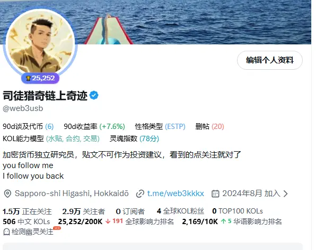
Task: Click the blue verified checkmark badge
Action: tap(94, 95)
